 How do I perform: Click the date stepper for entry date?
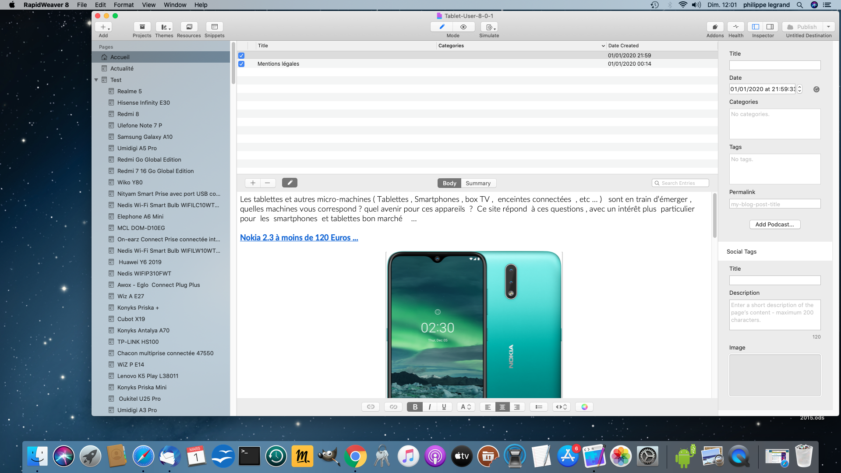pyautogui.click(x=799, y=89)
